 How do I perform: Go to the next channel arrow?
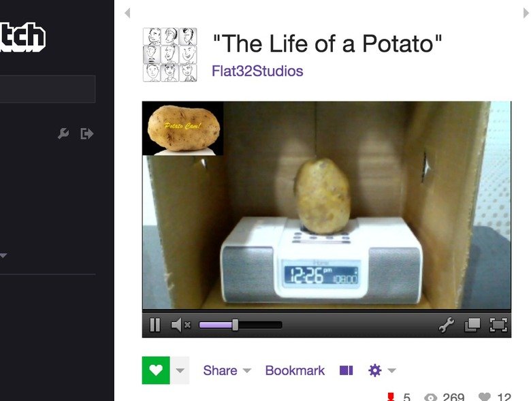(526, 13)
